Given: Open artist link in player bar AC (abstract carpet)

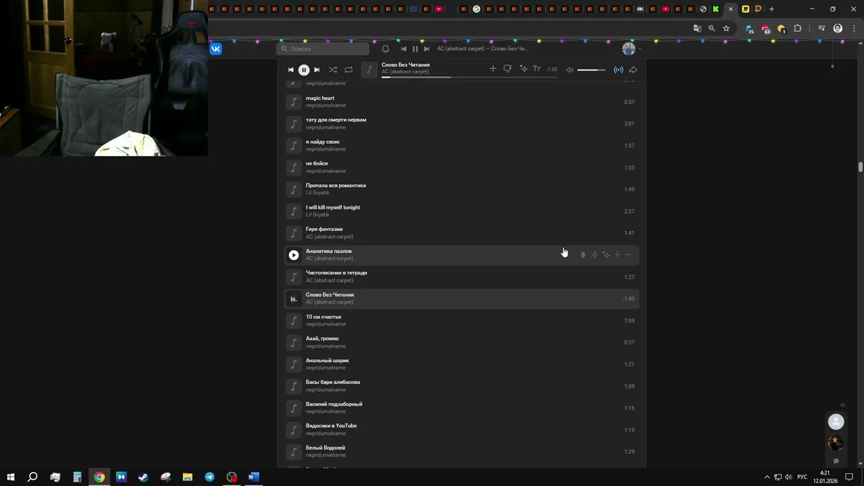Looking at the screenshot, I should pyautogui.click(x=405, y=72).
